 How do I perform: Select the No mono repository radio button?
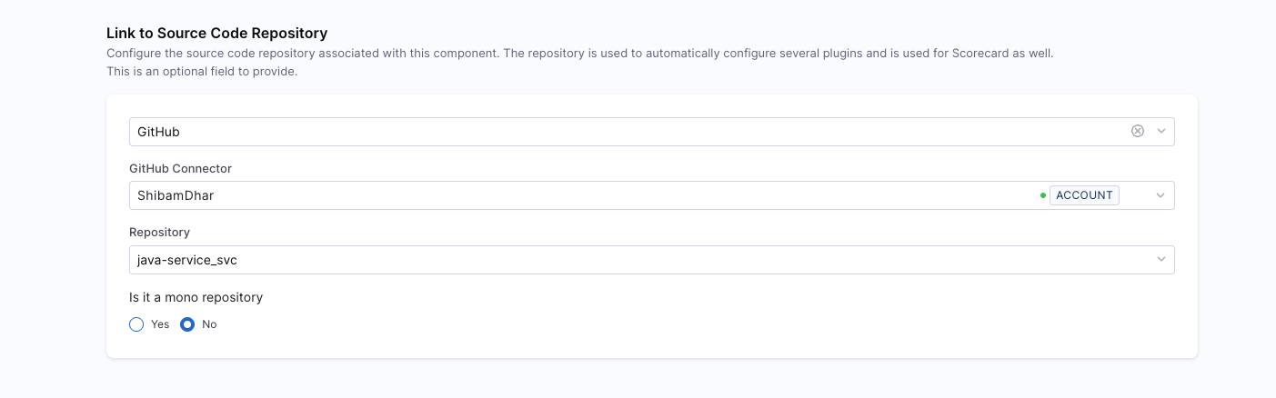click(x=187, y=324)
